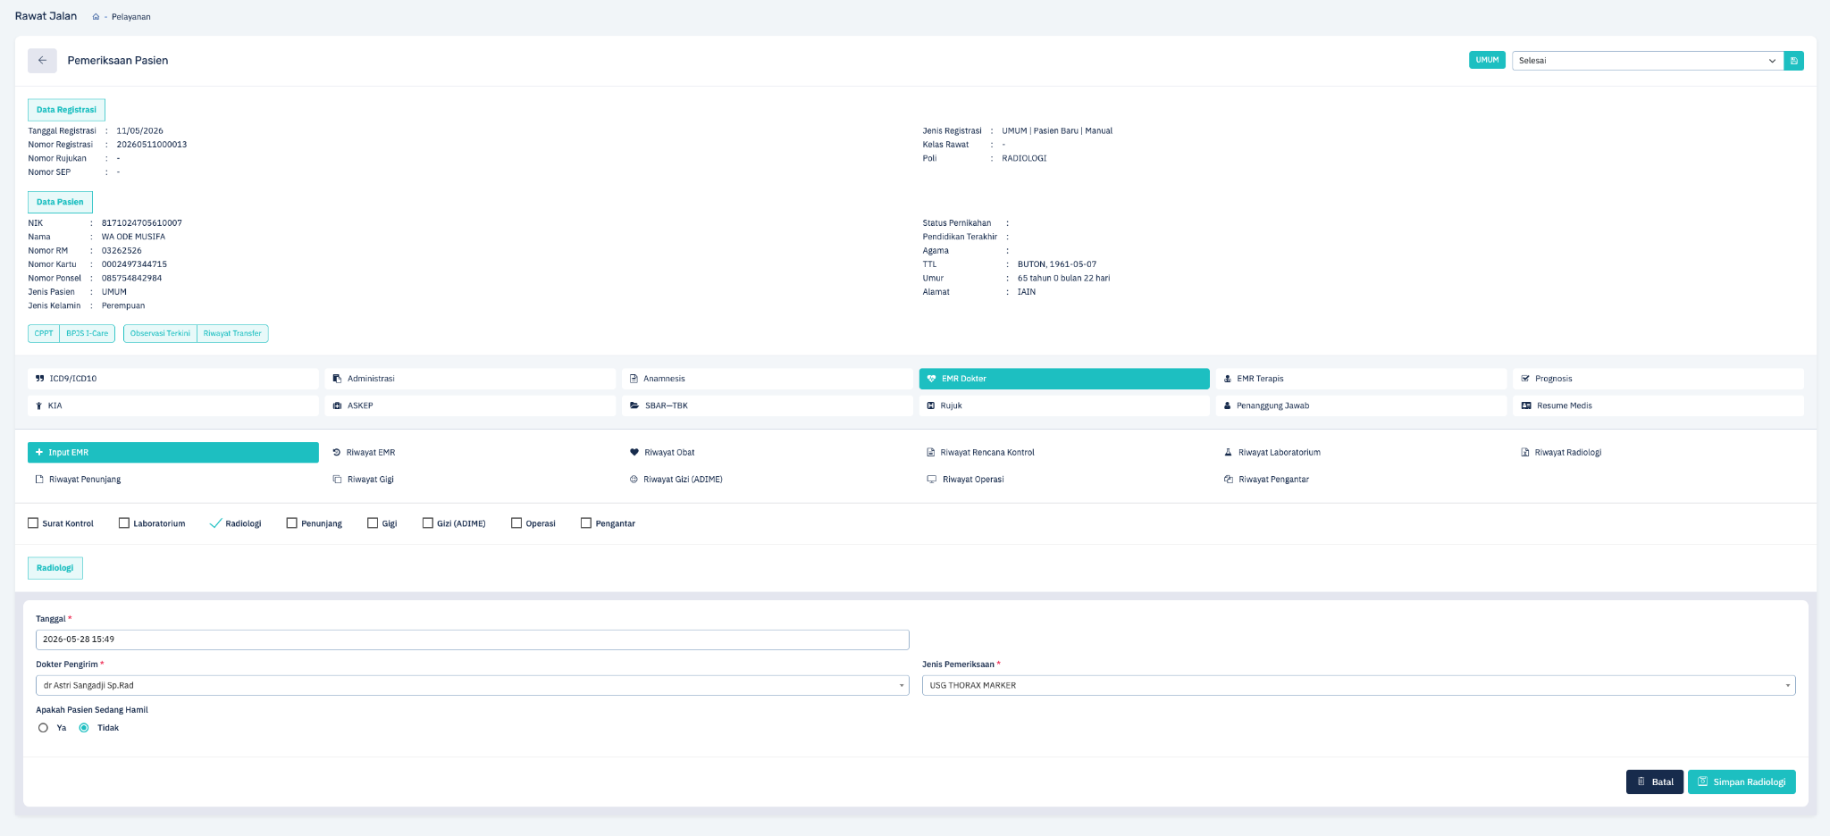Click the Riwayat Radiologi document icon
Image resolution: width=1830 pixels, height=836 pixels.
click(x=1525, y=453)
